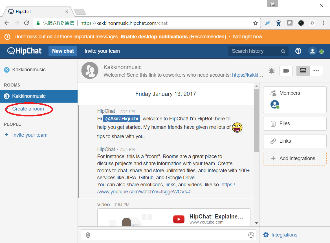Click the search magnifier icon

(283, 51)
